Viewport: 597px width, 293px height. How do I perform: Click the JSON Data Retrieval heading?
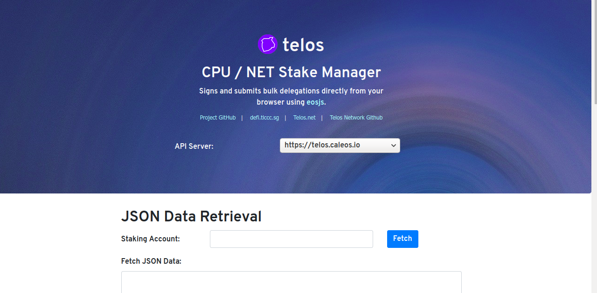191,216
